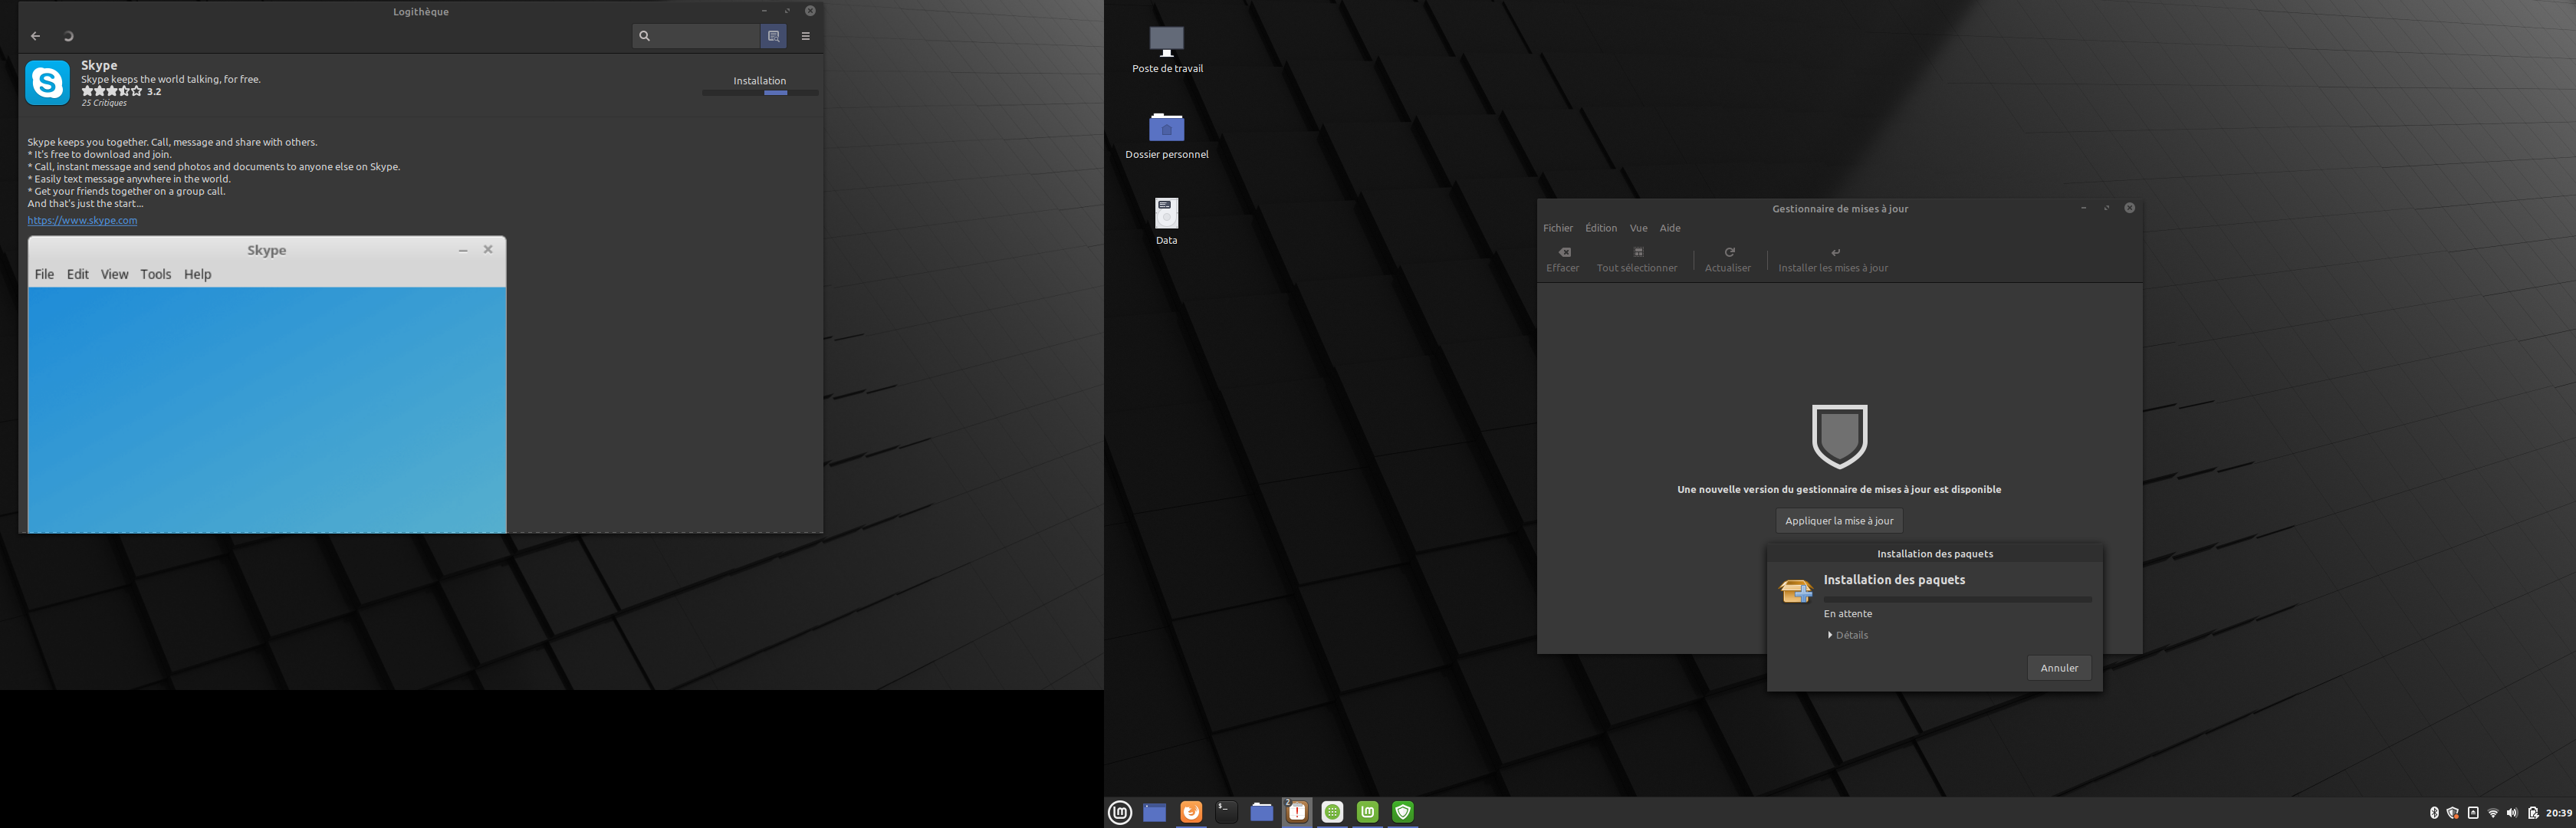Open the terminal from the panel

pyautogui.click(x=1226, y=812)
